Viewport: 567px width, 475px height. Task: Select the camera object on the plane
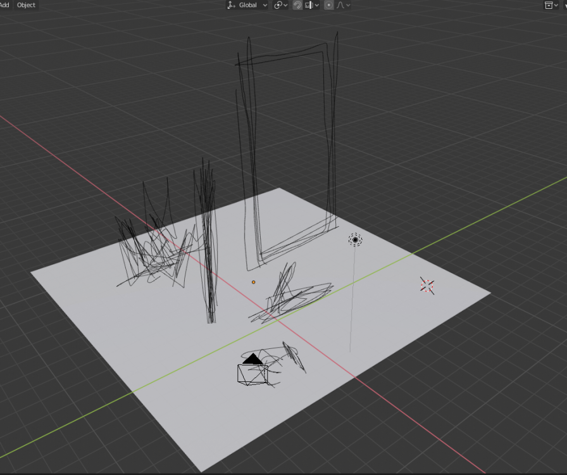coord(252,372)
